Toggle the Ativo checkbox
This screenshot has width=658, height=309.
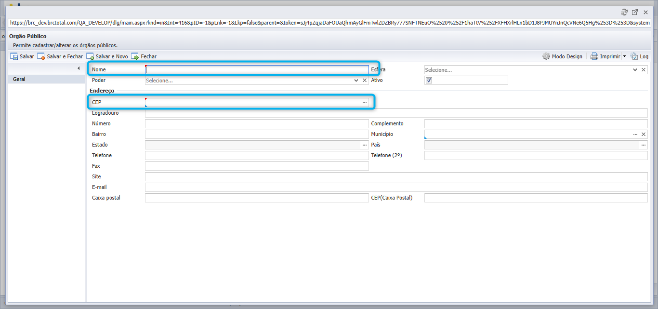click(x=429, y=81)
